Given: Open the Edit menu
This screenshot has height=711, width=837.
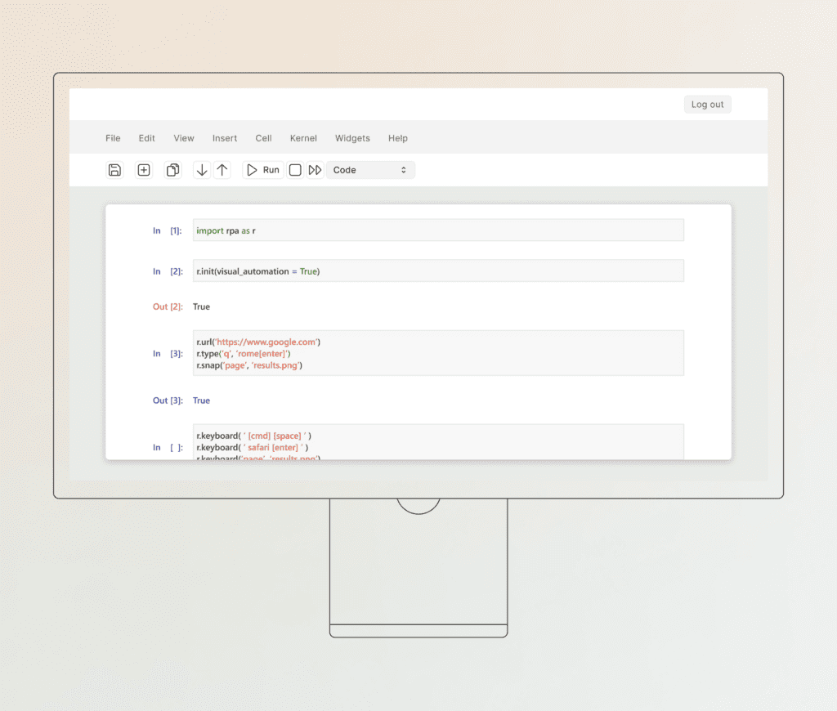Looking at the screenshot, I should [146, 138].
